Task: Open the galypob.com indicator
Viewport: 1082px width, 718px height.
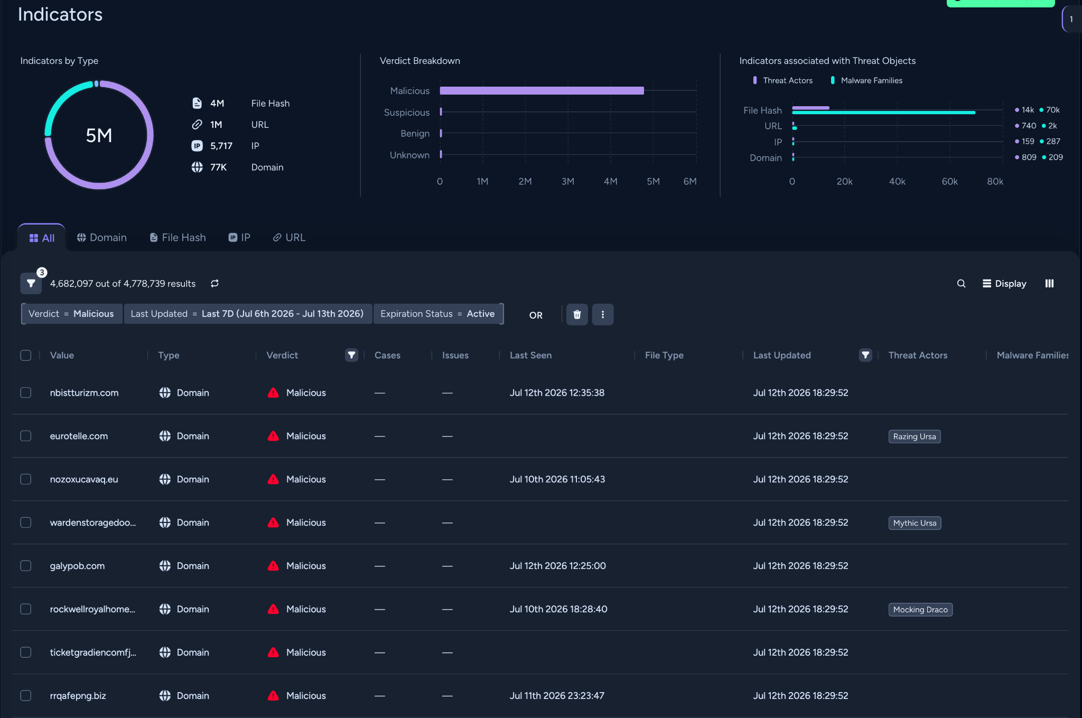Action: (77, 566)
